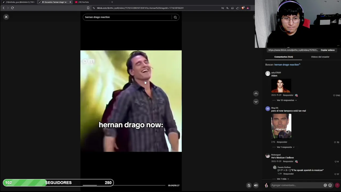Viewport: 341px width, 192px height.
Task: Seek on the video progress bar
Action: pos(124,185)
